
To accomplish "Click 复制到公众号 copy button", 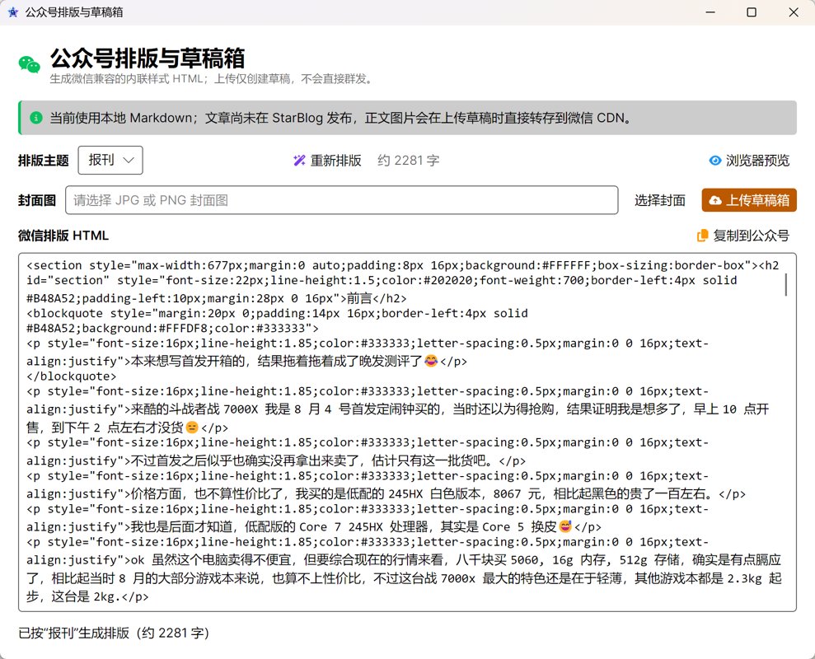I will click(x=743, y=236).
